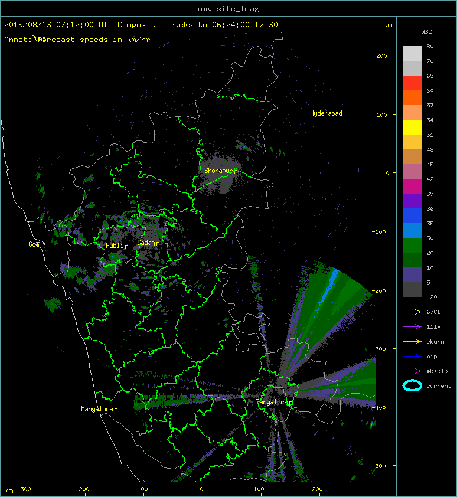
Task: Click the 2019/08/13 07:12:00 UTC timestamp
Action: coord(58,25)
